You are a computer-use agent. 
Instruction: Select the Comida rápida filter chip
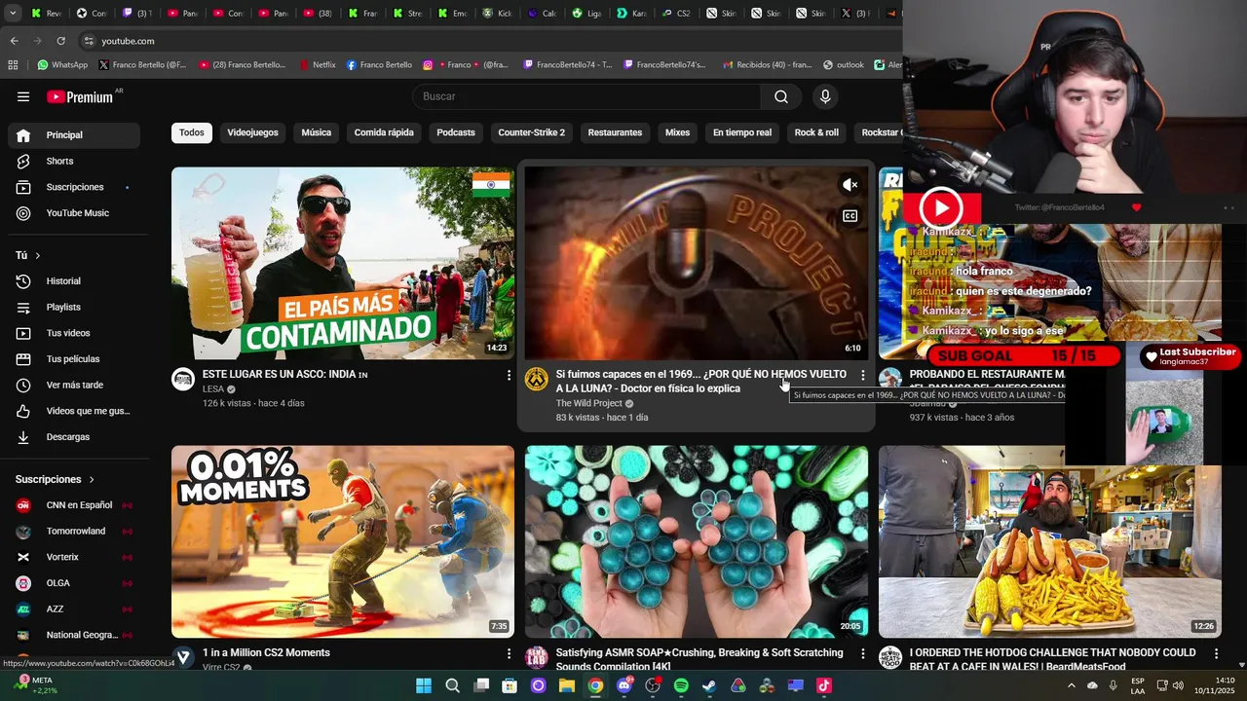[384, 132]
